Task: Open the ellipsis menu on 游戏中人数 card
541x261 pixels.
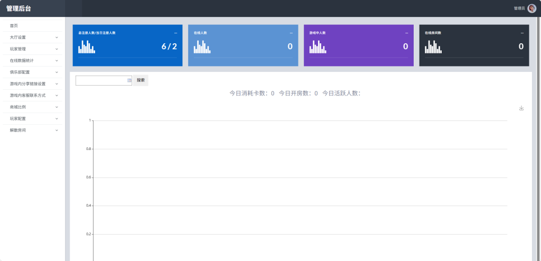Action: tap(406, 33)
